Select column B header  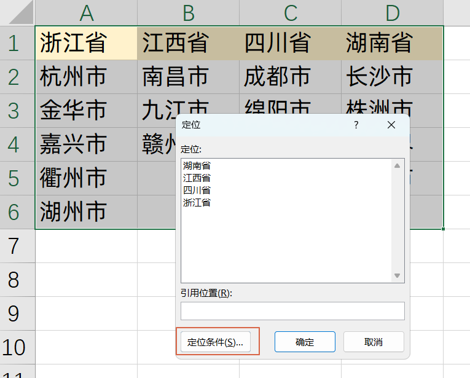[188, 13]
